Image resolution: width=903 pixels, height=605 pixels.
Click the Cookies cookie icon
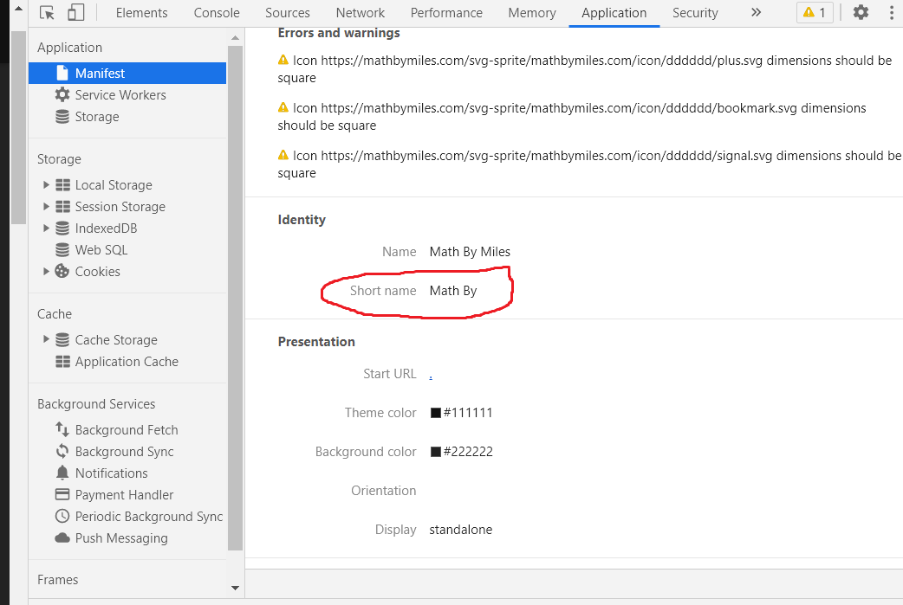pos(62,271)
